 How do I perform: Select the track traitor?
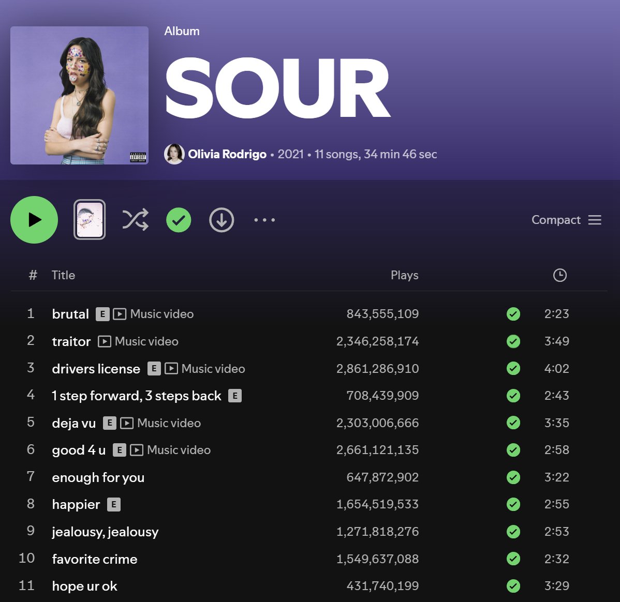click(71, 341)
